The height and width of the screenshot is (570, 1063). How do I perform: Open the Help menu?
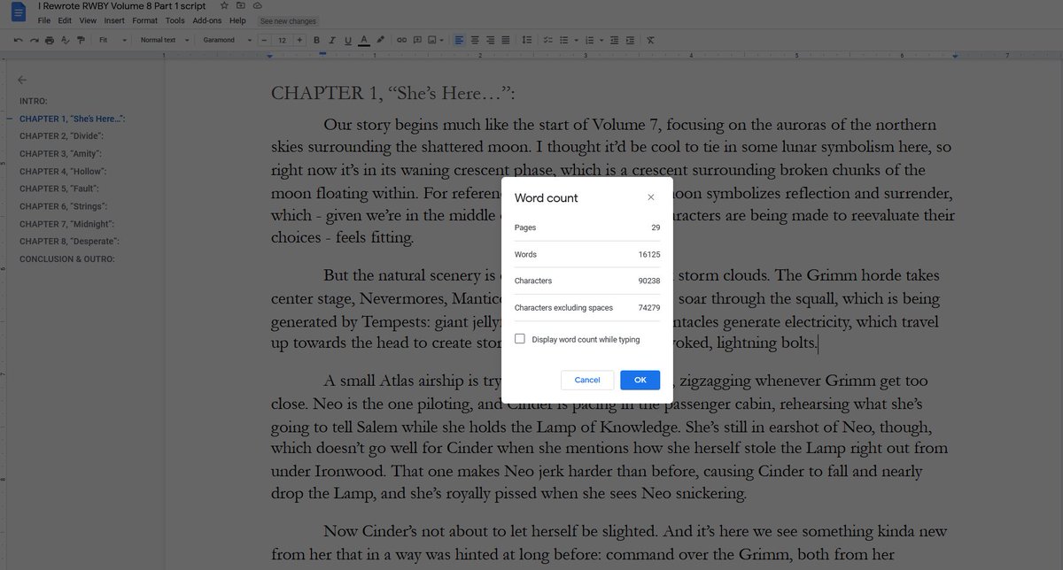[237, 19]
